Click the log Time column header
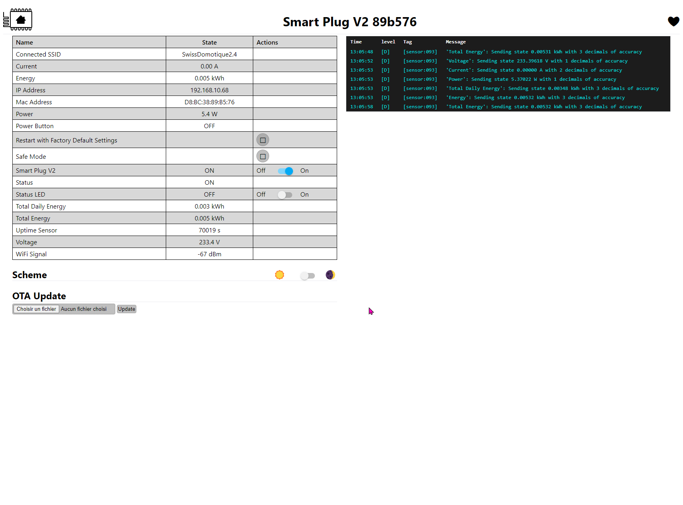683x505 pixels. pos(356,42)
